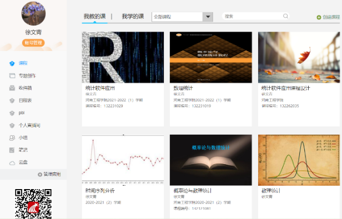342x219 pixels.
Task: Open the 云盘 cloud icon
Action: (x=12, y=163)
